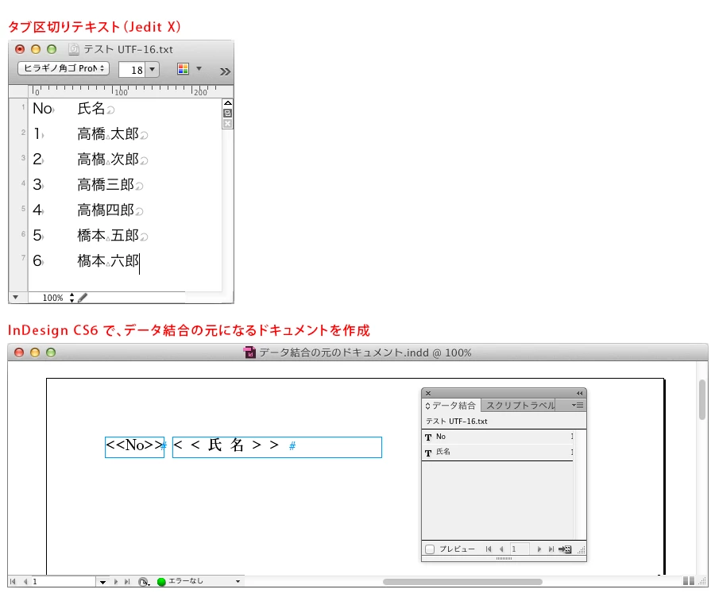Image resolution: width=715 pixels, height=597 pixels.
Task: Go to last page in InDesign status bar
Action: click(127, 581)
